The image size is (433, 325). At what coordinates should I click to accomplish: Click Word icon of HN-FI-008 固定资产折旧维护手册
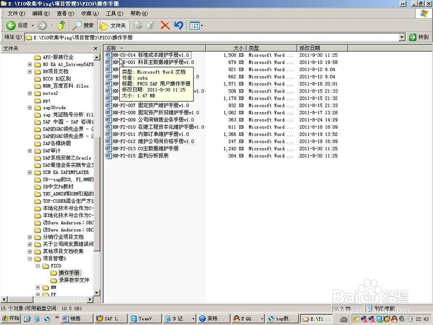(108, 112)
